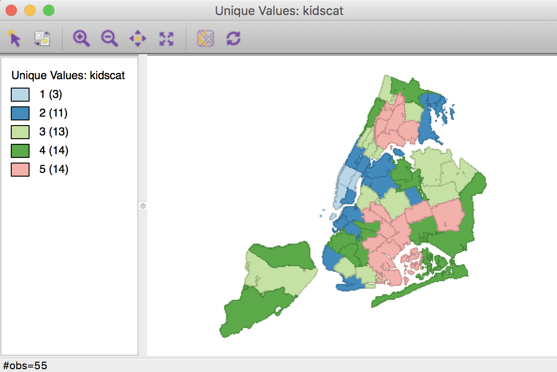Click the panel splitter handle
The image size is (557, 372).
142,206
